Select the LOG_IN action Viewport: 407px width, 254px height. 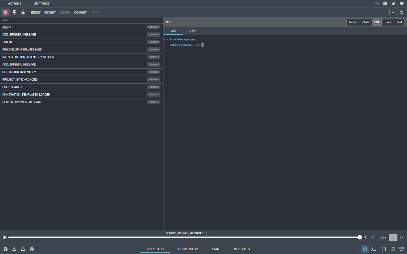tap(81, 42)
